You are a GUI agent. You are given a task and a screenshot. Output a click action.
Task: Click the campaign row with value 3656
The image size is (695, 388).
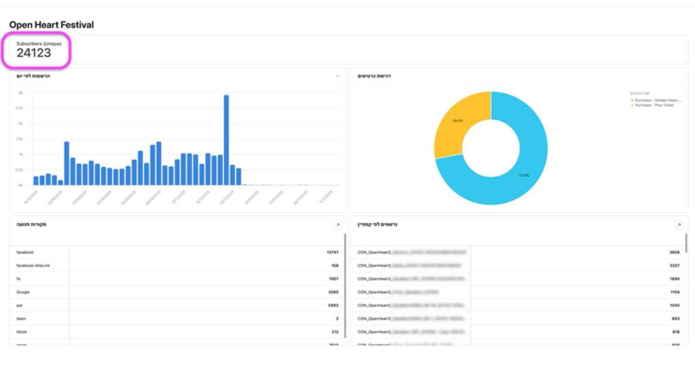[519, 252]
